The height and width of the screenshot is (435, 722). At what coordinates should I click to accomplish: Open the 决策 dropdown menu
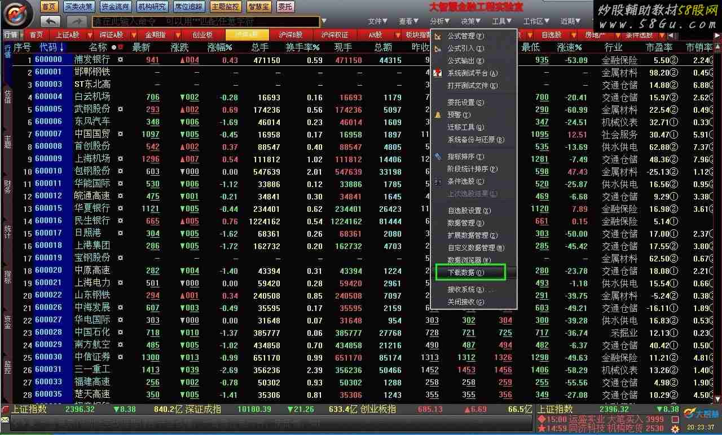click(x=471, y=21)
